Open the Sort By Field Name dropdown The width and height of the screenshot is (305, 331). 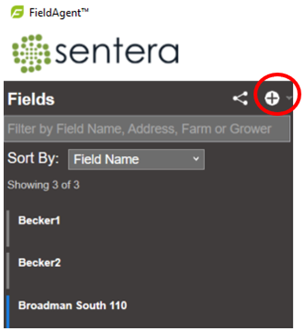click(136, 159)
